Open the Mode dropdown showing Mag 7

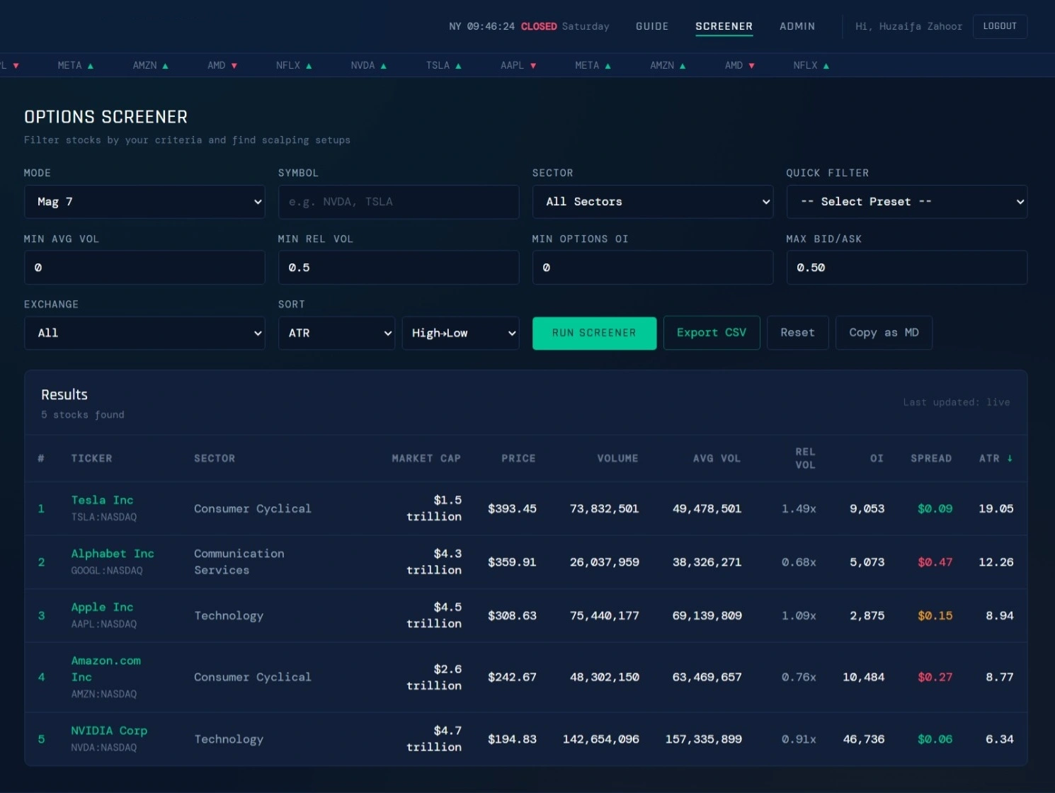(x=144, y=202)
